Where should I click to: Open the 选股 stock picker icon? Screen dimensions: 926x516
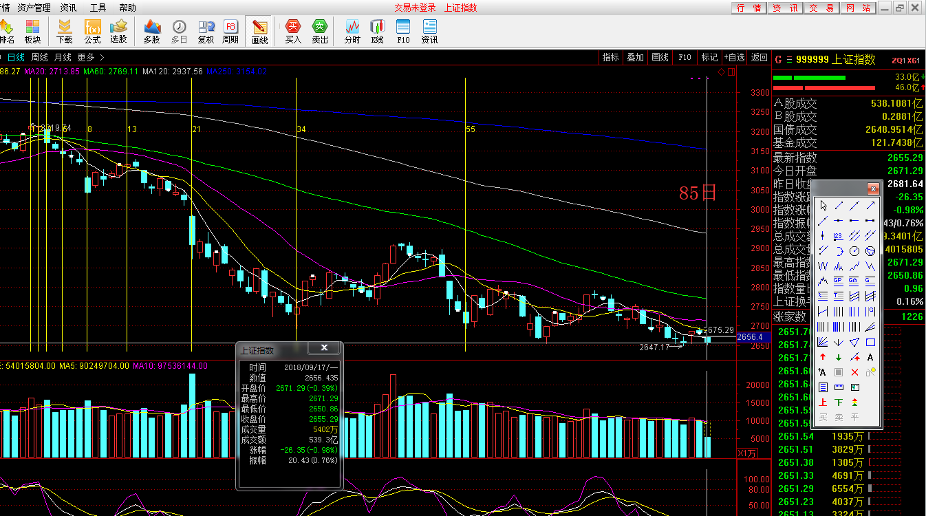119,32
